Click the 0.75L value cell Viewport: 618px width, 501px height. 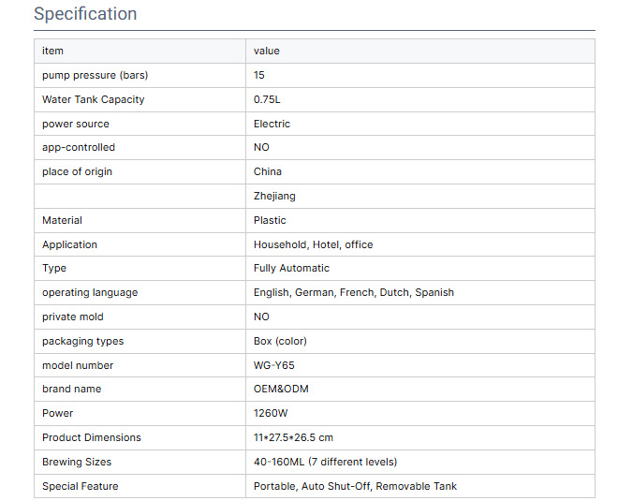(268, 99)
